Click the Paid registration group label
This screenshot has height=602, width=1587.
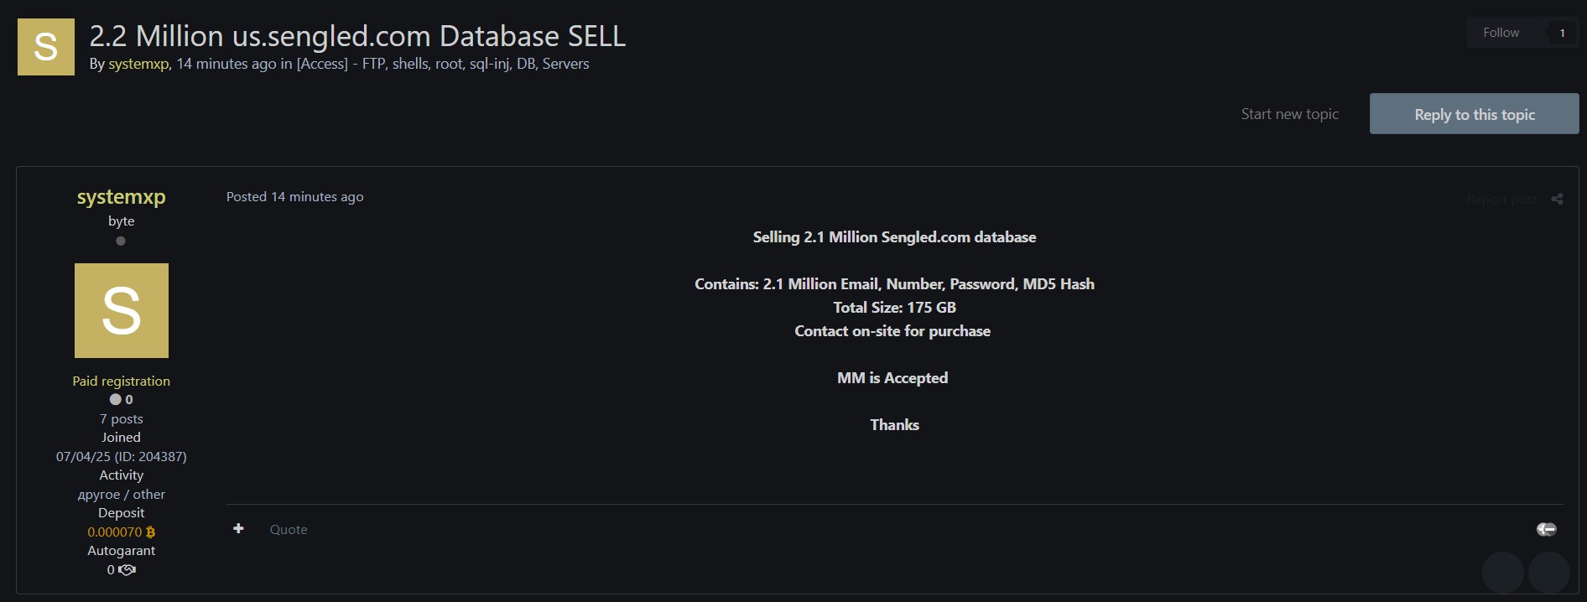[121, 381]
